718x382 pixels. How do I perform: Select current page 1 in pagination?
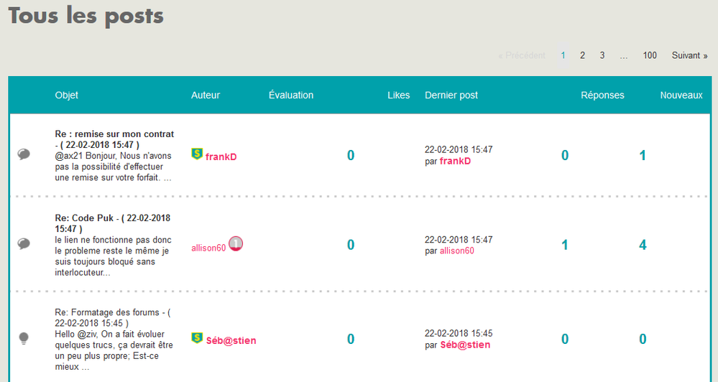pyautogui.click(x=563, y=55)
